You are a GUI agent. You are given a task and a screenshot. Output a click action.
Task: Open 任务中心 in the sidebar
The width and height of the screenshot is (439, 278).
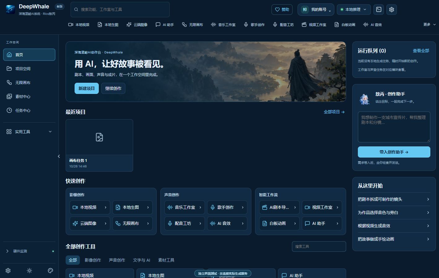[29, 110]
